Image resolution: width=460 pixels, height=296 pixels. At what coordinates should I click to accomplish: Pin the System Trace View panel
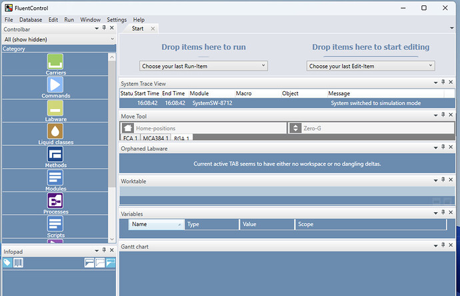(x=443, y=82)
